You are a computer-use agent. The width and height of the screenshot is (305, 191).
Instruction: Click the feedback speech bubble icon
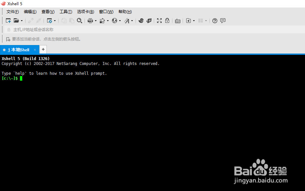click(223, 21)
